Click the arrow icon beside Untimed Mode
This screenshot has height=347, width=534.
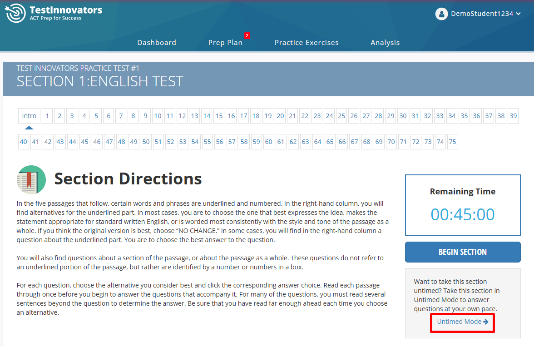[x=486, y=322]
